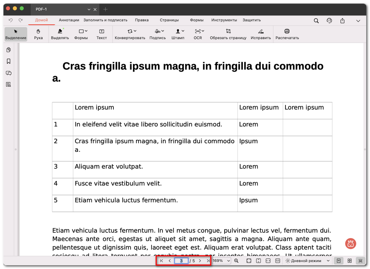Open the annotations comments panel
The image size is (370, 269).
(x=9, y=73)
